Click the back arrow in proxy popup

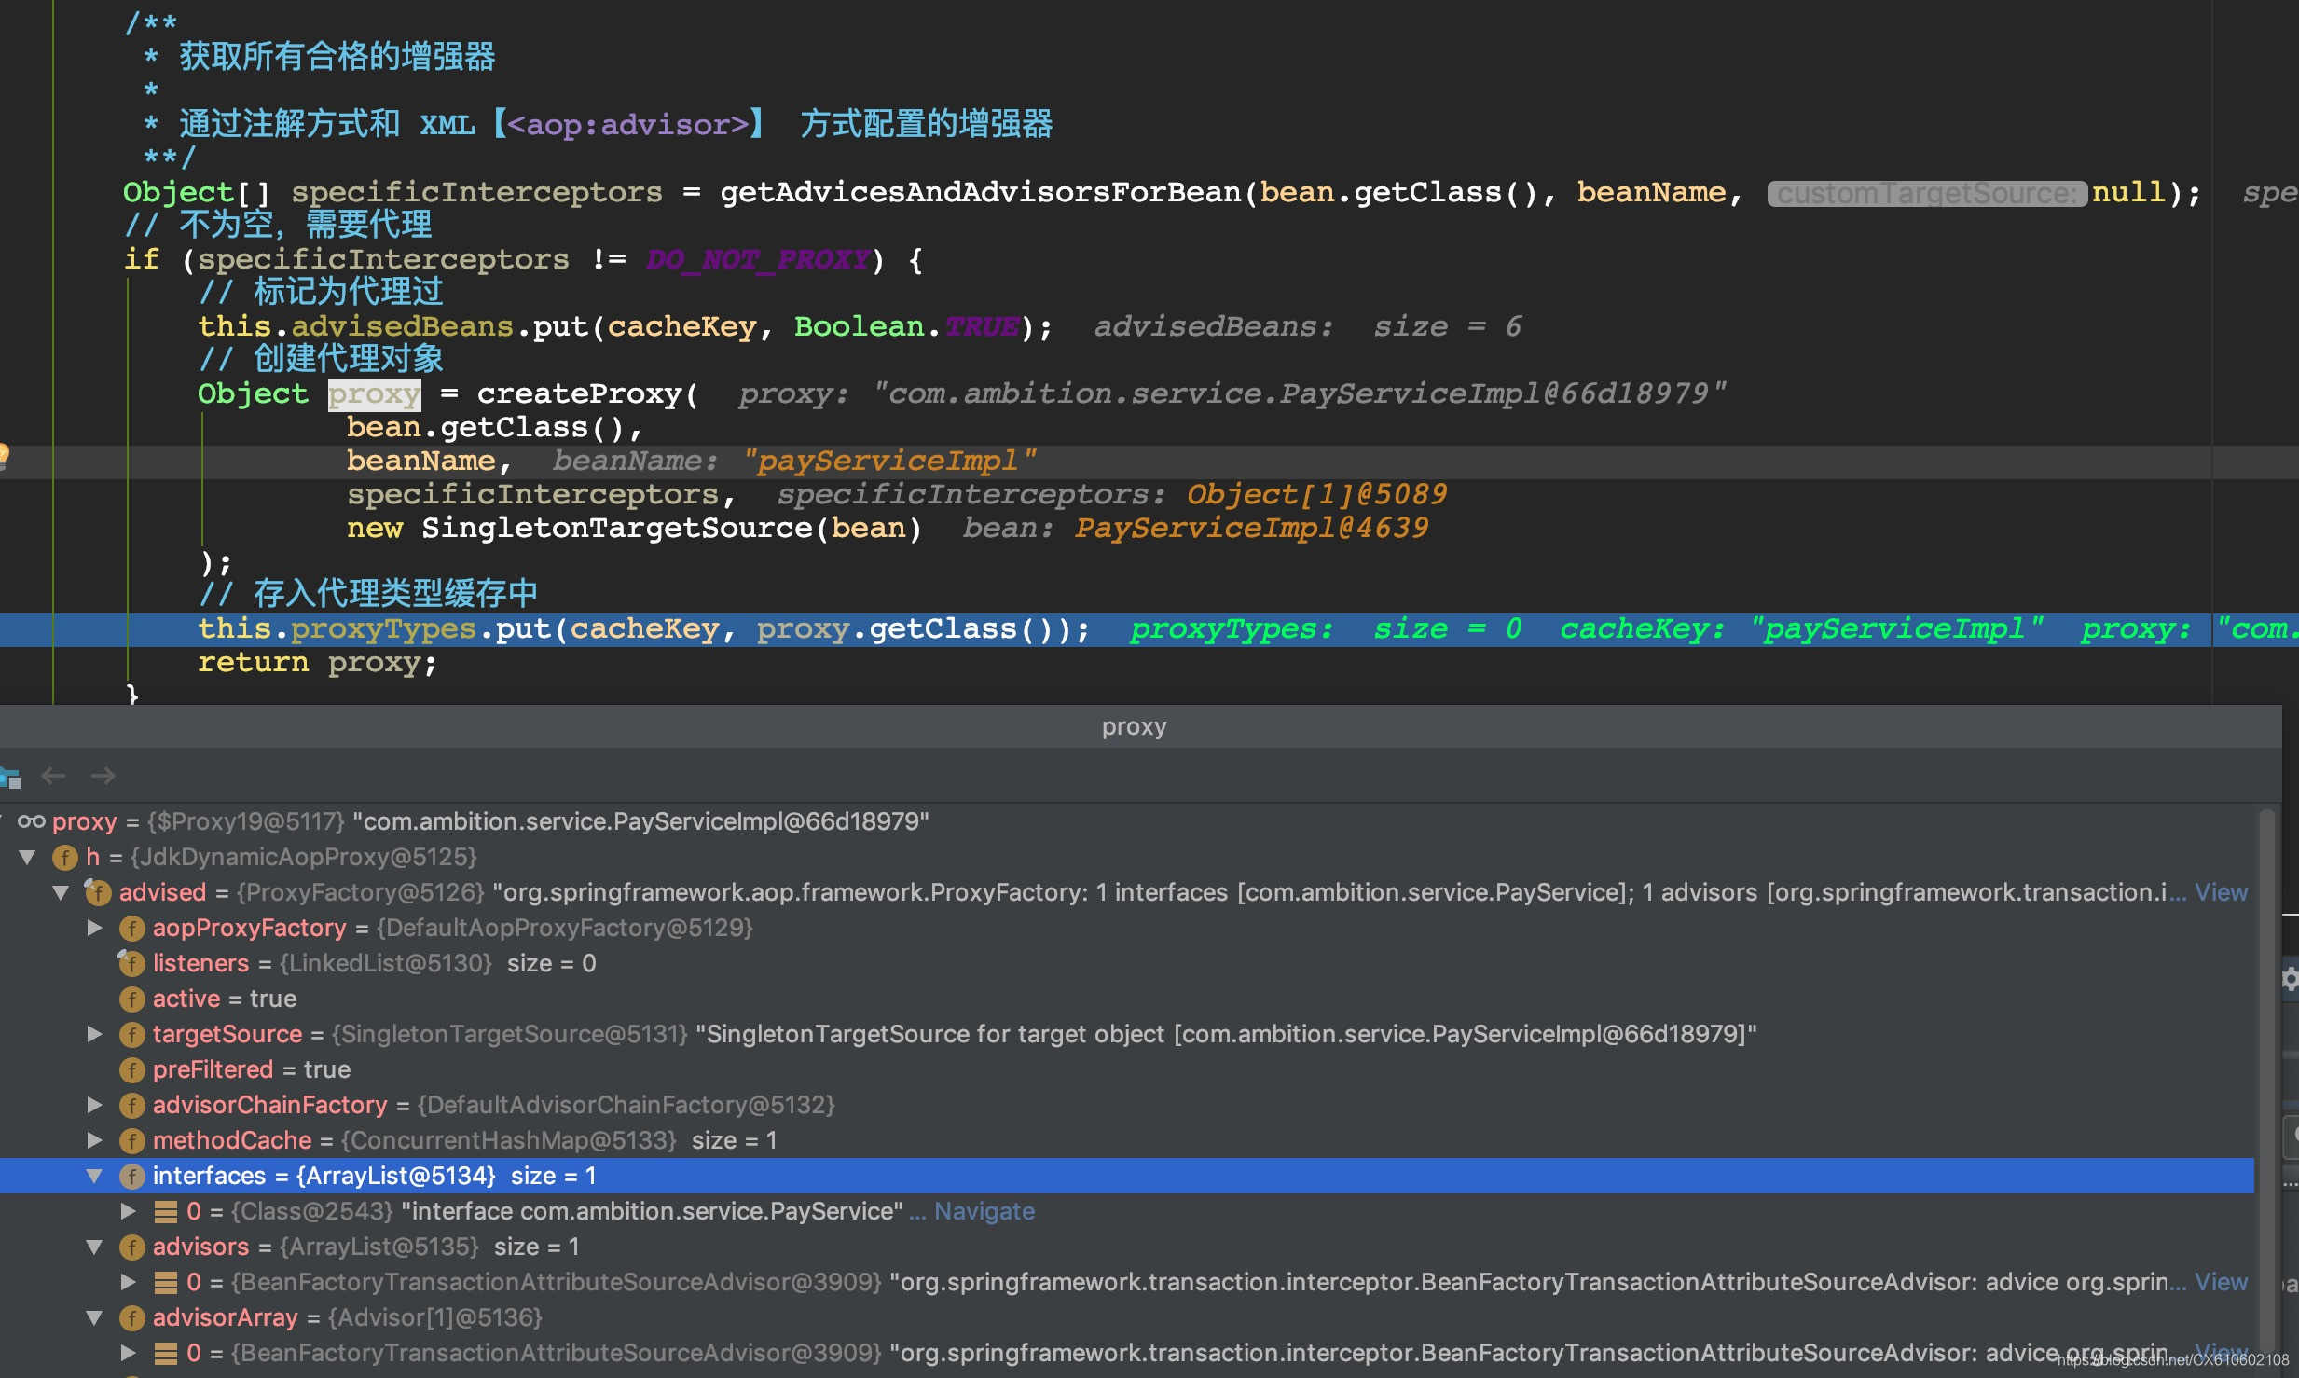53,776
